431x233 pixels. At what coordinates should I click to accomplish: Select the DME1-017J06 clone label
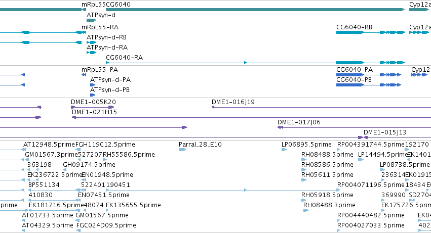[299, 122]
